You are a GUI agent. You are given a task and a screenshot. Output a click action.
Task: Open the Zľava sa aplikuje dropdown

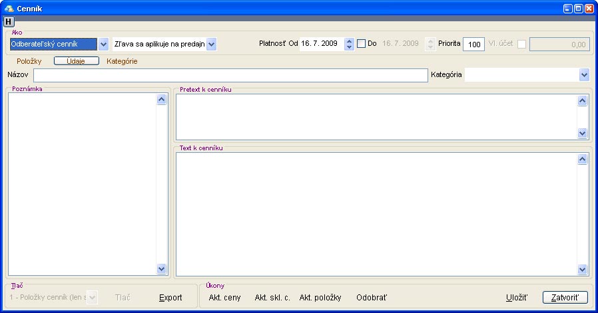point(211,45)
